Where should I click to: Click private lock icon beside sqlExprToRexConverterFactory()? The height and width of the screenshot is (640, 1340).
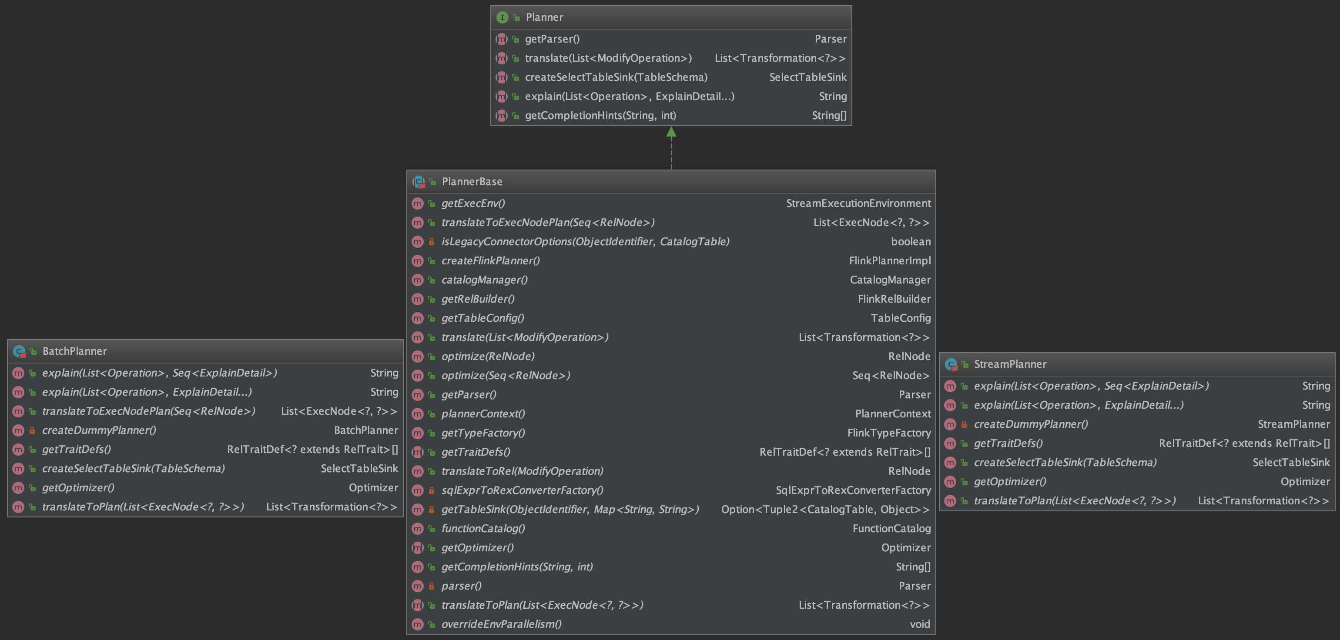431,490
